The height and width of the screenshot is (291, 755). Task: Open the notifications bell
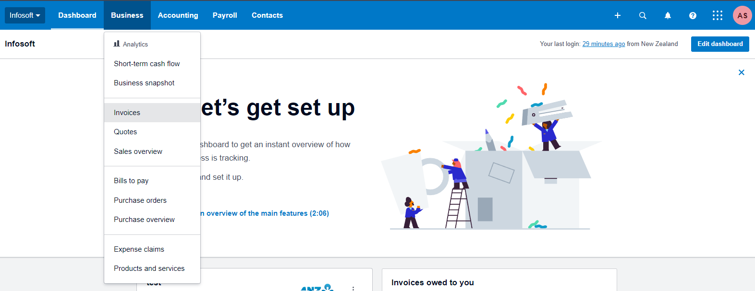pyautogui.click(x=668, y=15)
